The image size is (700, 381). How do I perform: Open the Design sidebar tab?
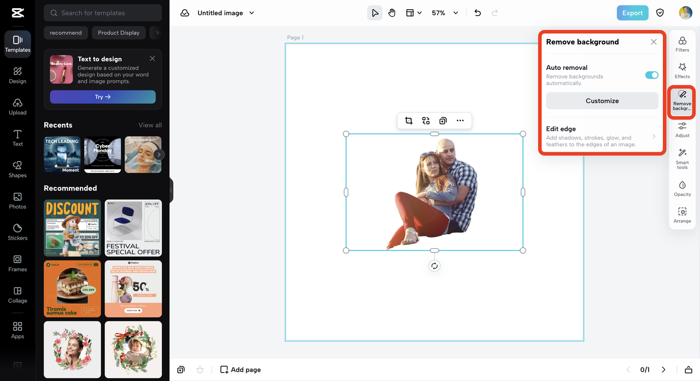(x=17, y=75)
